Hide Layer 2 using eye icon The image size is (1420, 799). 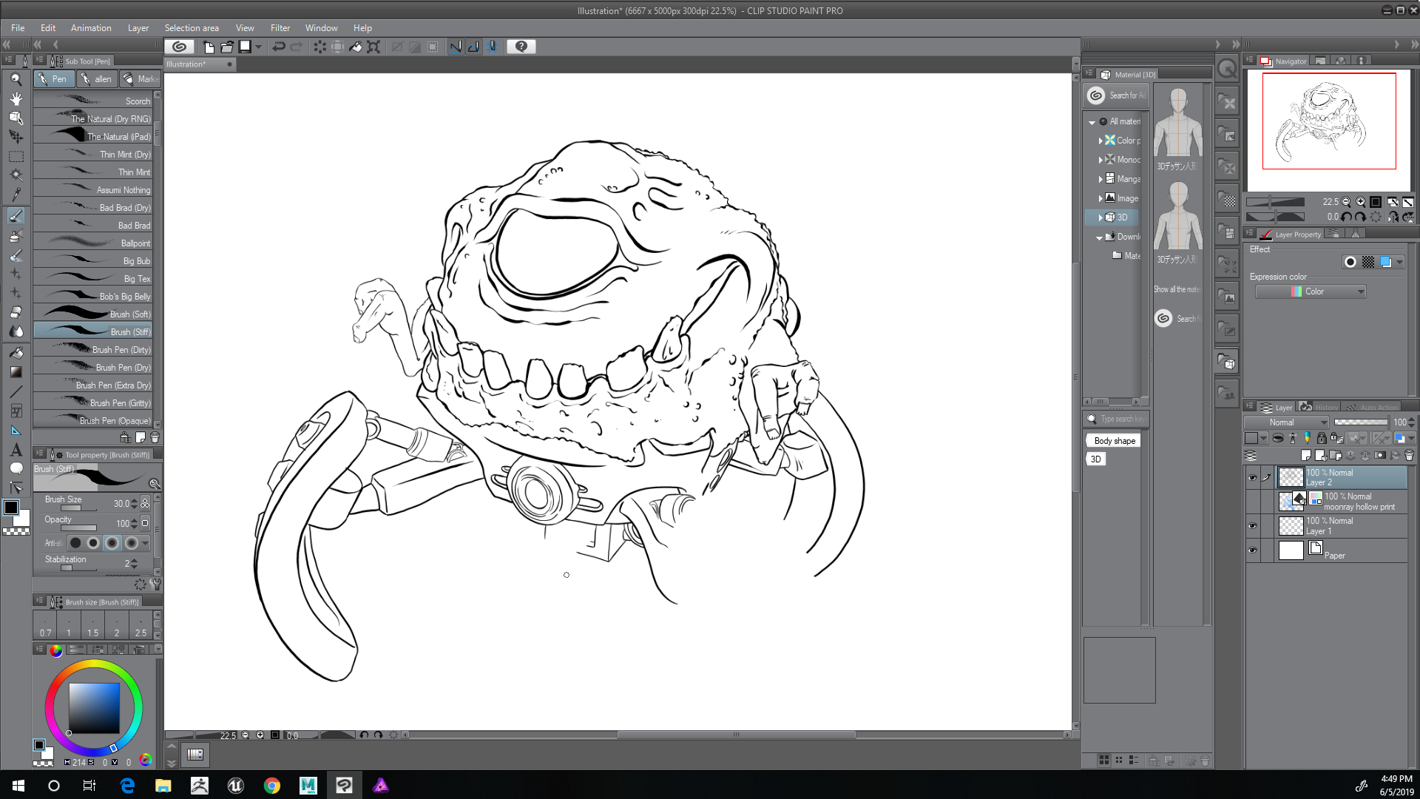[x=1252, y=478]
